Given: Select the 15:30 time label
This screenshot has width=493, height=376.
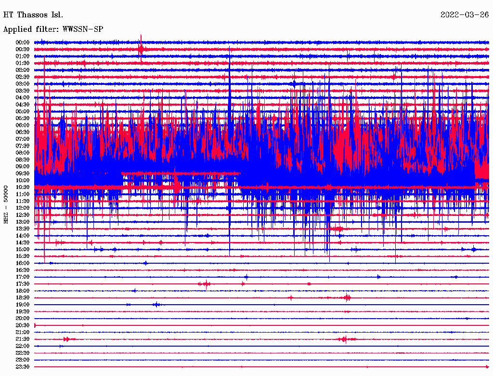Looking at the screenshot, I should (23, 256).
